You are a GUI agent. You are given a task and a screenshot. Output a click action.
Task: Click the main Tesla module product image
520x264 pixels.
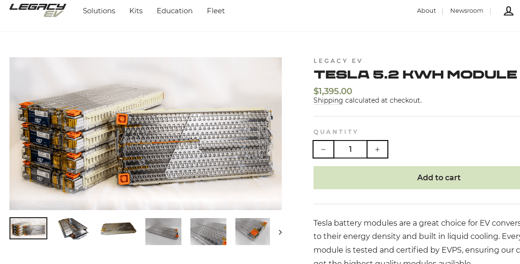(x=145, y=133)
